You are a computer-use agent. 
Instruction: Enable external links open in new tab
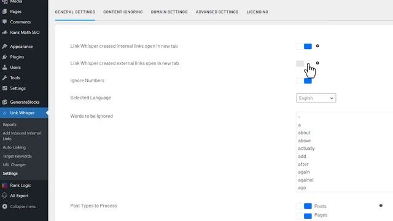(x=304, y=63)
